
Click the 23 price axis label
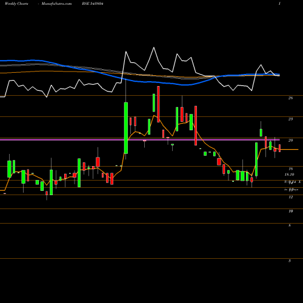point(290,119)
